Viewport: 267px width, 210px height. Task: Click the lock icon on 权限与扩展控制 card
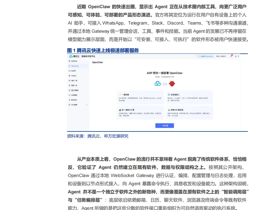(169, 110)
